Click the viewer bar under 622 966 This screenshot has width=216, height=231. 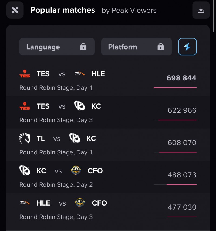coord(177,120)
